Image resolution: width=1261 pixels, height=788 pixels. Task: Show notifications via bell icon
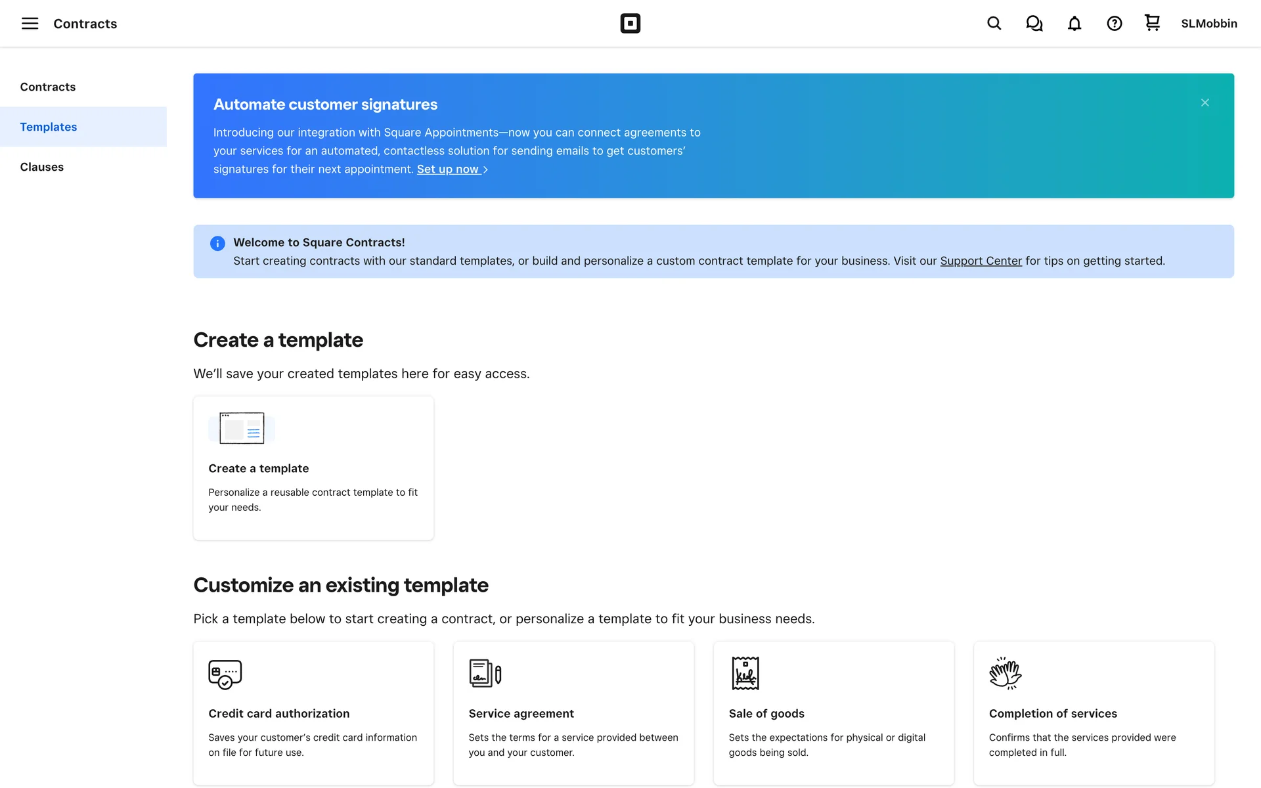(x=1074, y=24)
